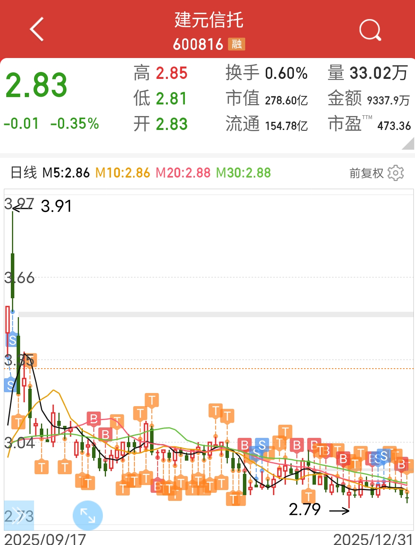
Task: Tap the 建元信托 stock title
Action: click(x=209, y=20)
